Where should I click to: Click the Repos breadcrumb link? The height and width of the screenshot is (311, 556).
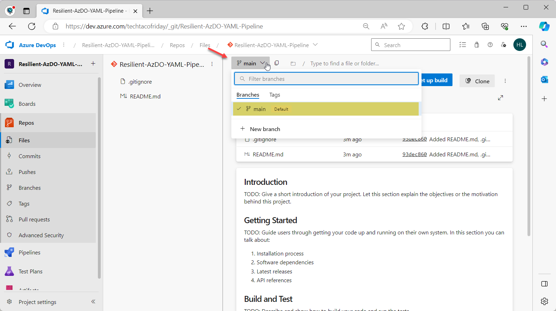(177, 45)
